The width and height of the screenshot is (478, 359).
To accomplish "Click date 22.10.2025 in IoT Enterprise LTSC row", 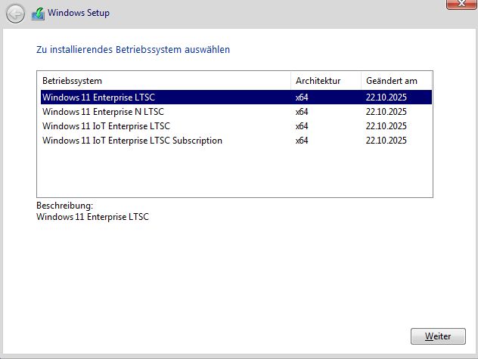I will tap(386, 126).
